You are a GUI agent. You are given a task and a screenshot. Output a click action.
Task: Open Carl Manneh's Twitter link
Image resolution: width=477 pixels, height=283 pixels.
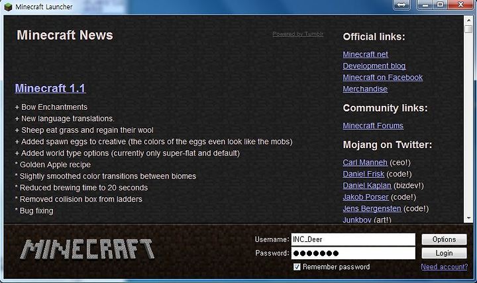(x=365, y=163)
